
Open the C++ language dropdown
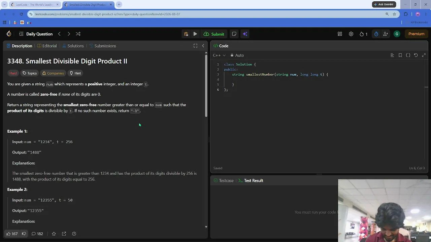tap(219, 55)
